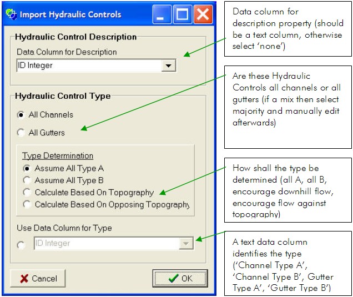Screen dimensions: 353x297
Task: Click the Type Determination underlined label
Action: click(58, 156)
